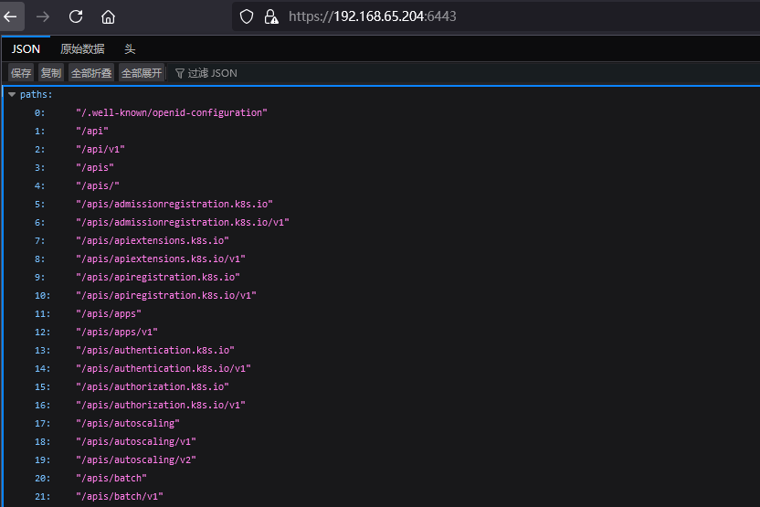Viewport: 760px width, 507px height.
Task: Select the "/api/v1" value
Action: [100, 149]
